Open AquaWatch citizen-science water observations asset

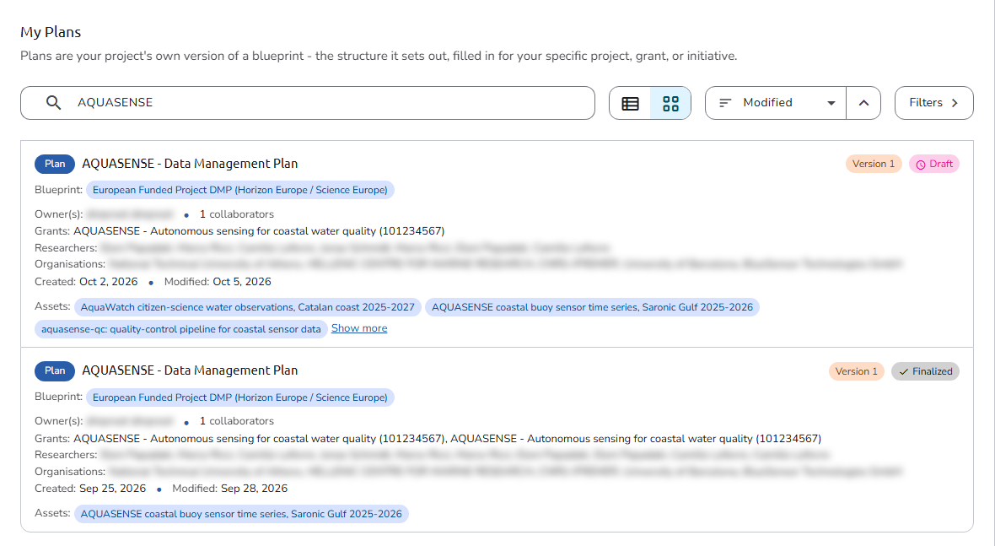(247, 307)
